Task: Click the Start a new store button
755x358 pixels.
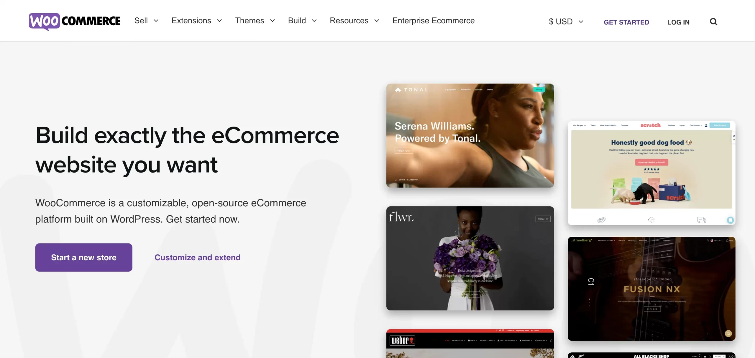Action: pos(84,257)
